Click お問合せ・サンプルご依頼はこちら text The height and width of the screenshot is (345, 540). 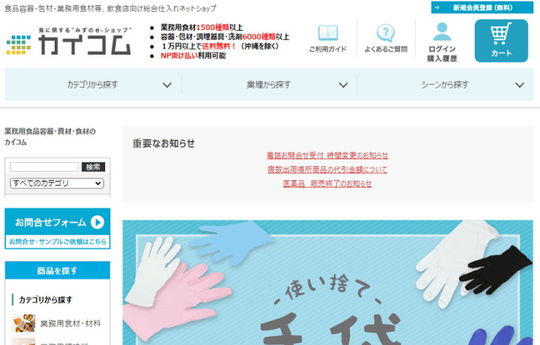[58, 241]
